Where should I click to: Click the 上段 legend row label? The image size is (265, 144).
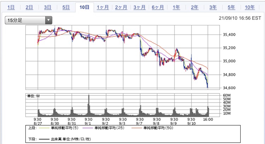(32, 128)
